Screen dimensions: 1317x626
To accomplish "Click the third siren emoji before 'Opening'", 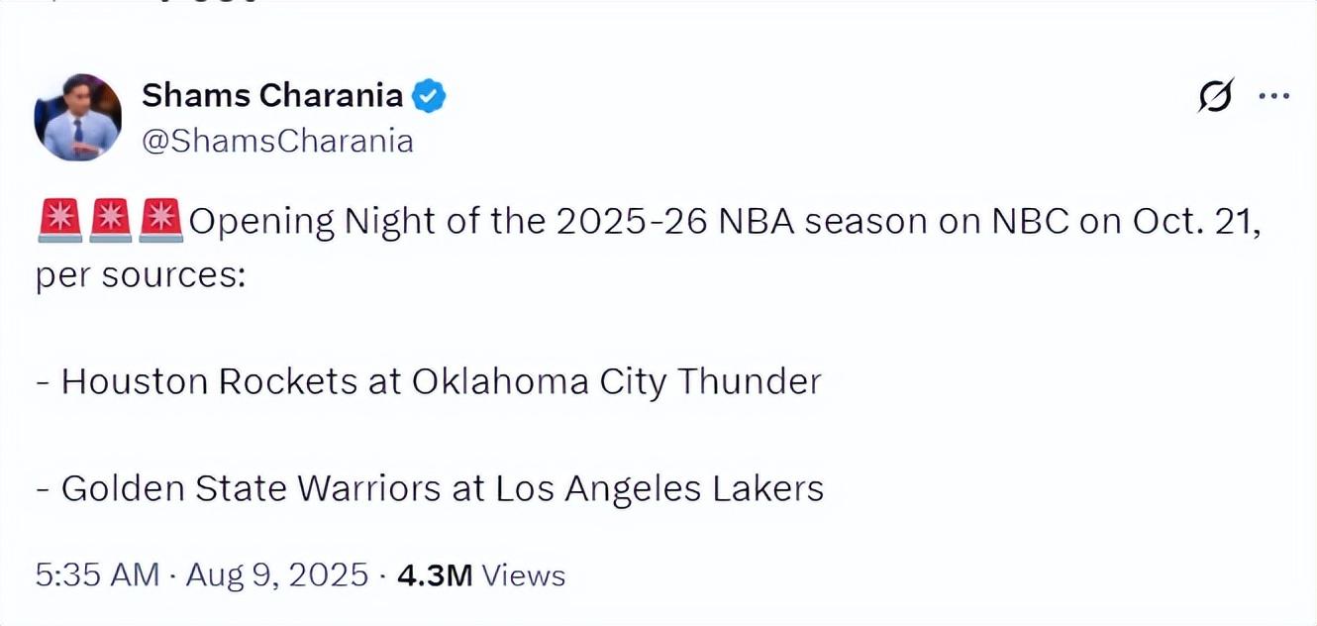I will pos(160,222).
